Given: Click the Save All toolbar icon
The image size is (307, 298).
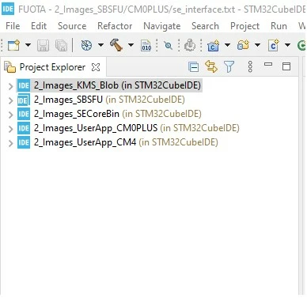Looking at the screenshot, I should pos(62,45).
